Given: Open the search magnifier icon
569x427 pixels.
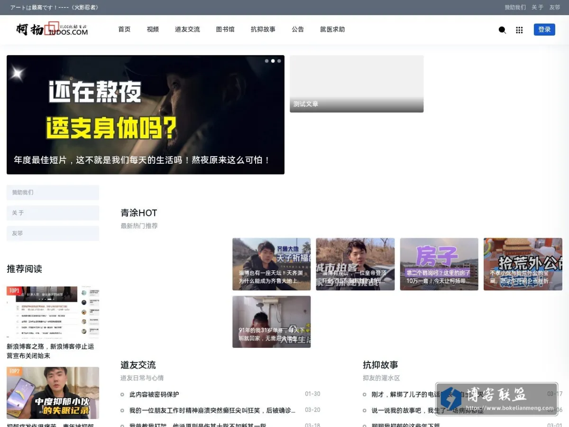Looking at the screenshot, I should tap(502, 30).
